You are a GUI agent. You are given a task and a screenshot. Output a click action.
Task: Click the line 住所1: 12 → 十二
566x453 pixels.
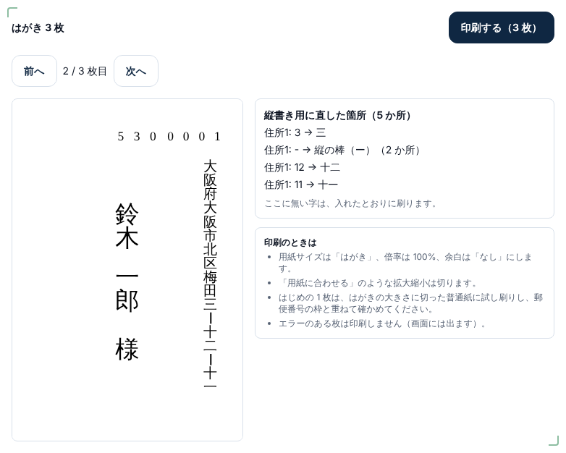pos(302,167)
